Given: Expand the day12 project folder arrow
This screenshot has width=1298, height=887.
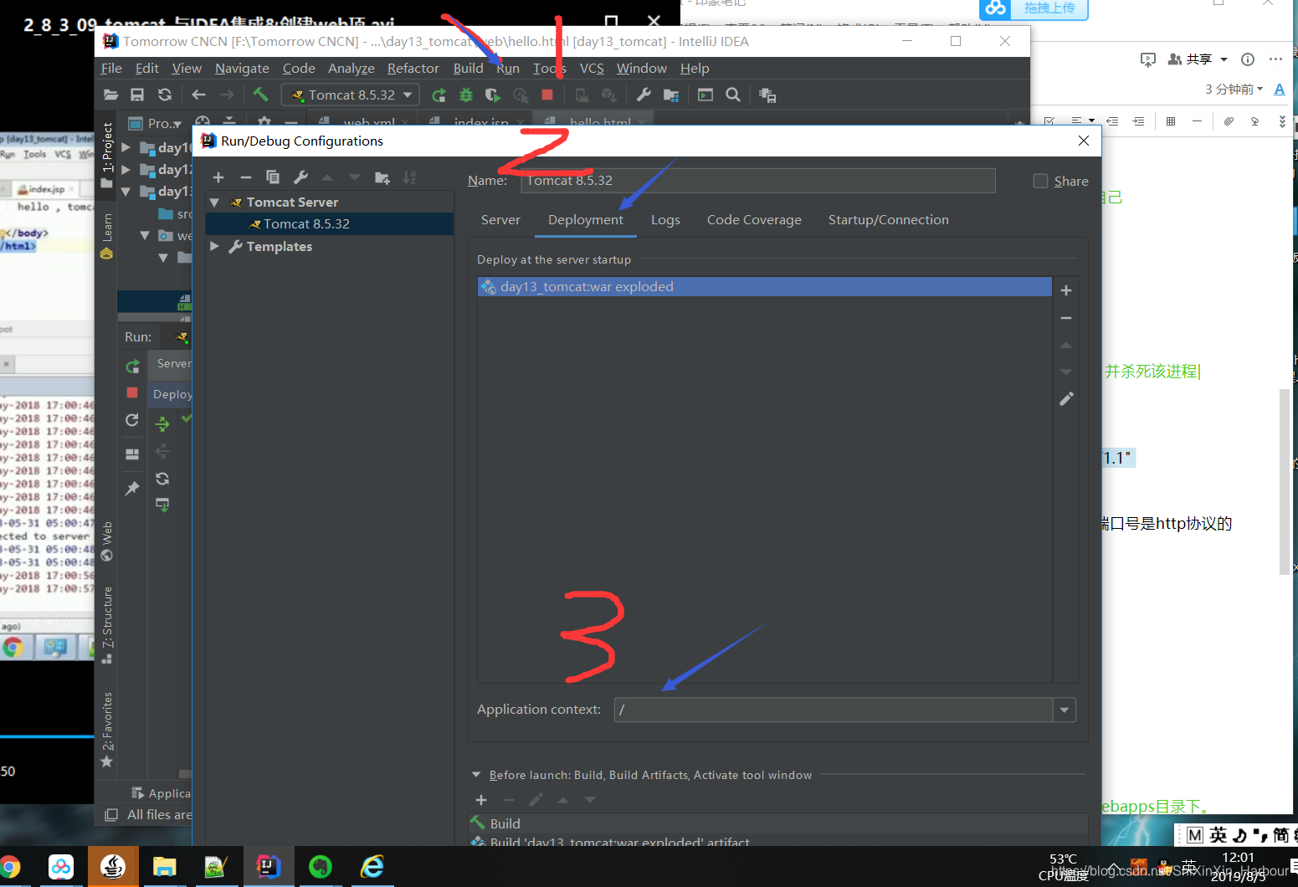Looking at the screenshot, I should pyautogui.click(x=126, y=169).
